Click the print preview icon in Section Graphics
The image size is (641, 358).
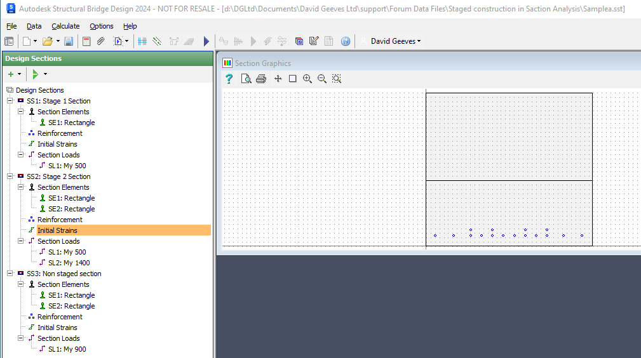(x=246, y=79)
